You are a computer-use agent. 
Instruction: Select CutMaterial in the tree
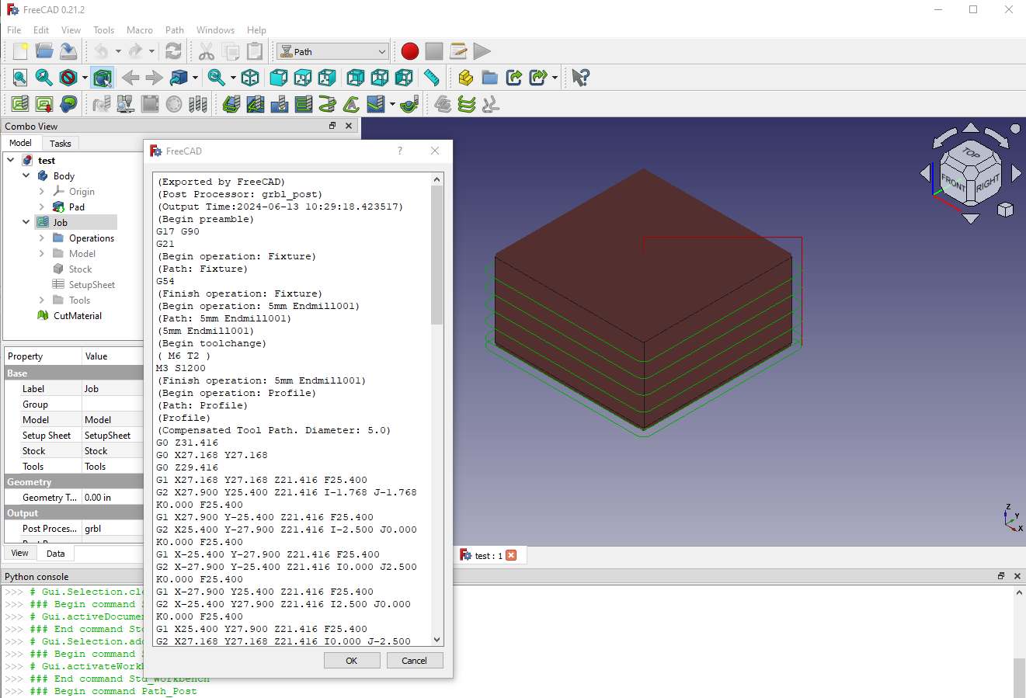tap(78, 315)
